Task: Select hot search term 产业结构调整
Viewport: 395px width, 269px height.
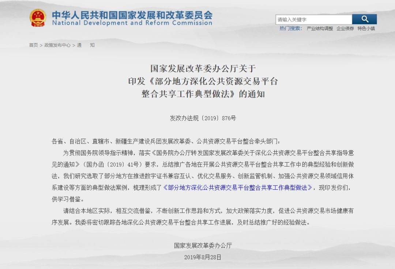Action: point(320,29)
